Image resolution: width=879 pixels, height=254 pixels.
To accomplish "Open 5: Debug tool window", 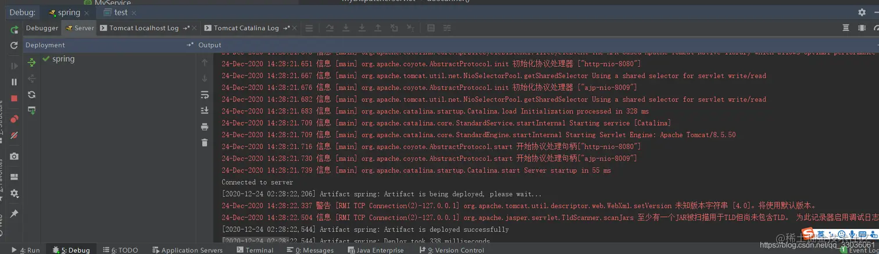I will pyautogui.click(x=71, y=250).
